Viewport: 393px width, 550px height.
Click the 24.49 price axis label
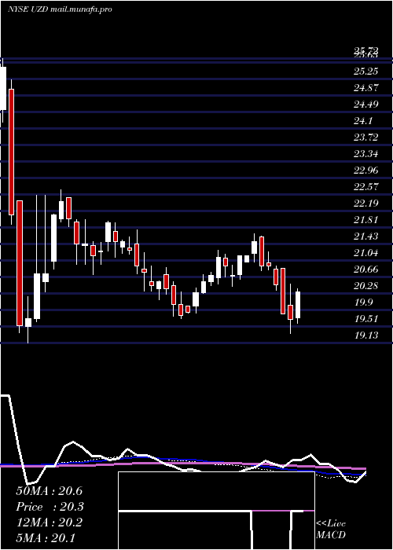(366, 104)
